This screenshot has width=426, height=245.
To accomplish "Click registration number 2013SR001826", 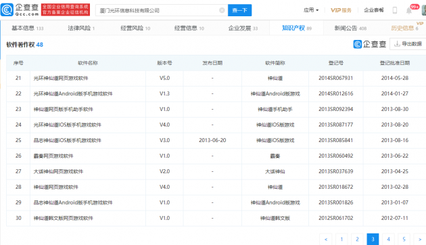I will (336, 202).
